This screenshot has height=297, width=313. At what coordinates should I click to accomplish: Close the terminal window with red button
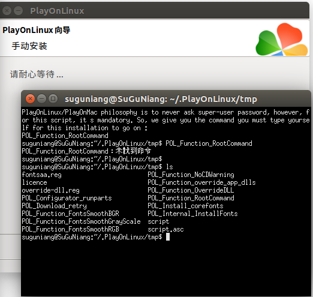(x=30, y=98)
